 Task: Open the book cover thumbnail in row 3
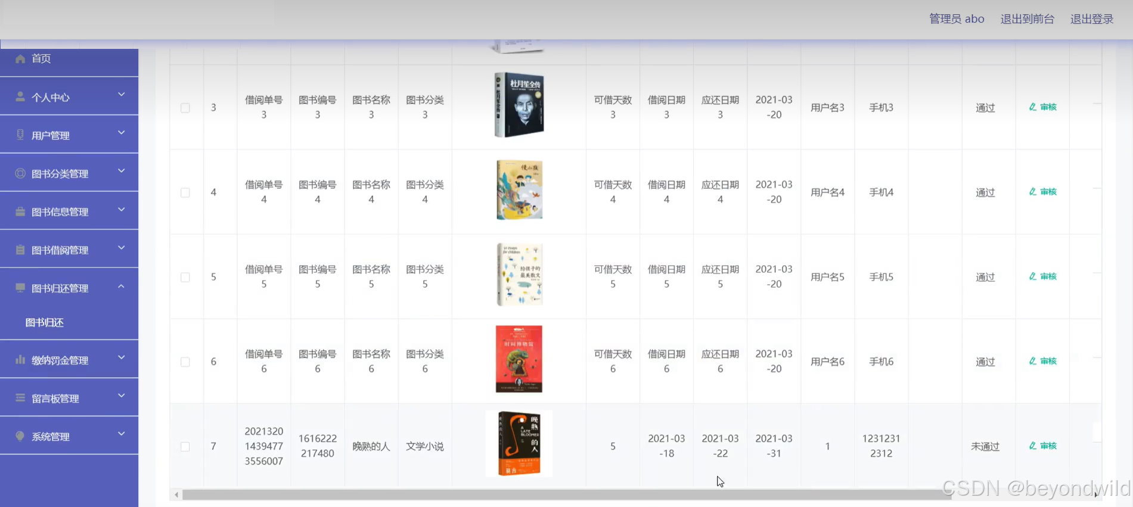coord(519,105)
